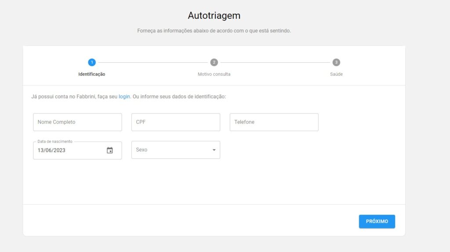This screenshot has width=450, height=252.
Task: Click the step 3 circle icon
Action: click(x=336, y=62)
